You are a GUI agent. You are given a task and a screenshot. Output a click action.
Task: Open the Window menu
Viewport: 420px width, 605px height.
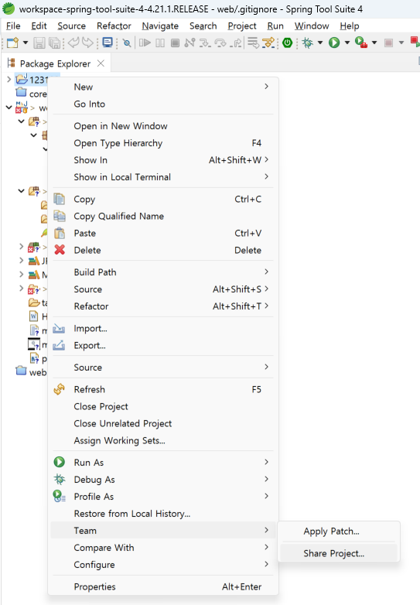click(x=312, y=26)
